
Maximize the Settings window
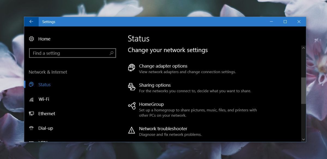point(285,22)
